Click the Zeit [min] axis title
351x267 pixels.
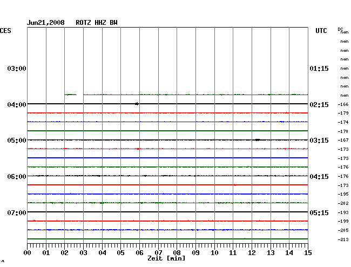pyautogui.click(x=166, y=258)
